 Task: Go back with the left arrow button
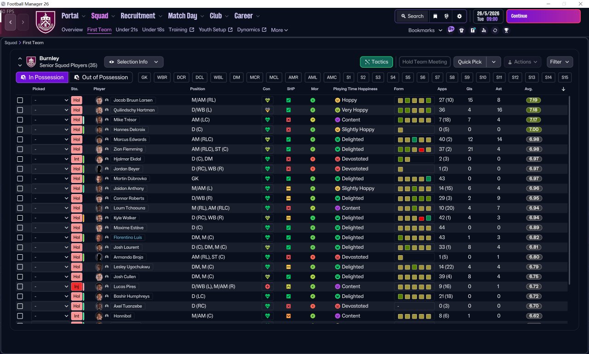(x=11, y=22)
